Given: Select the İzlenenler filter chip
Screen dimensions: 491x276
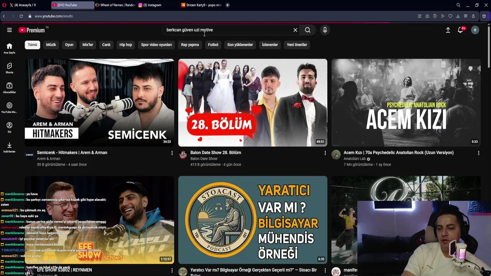Looking at the screenshot, I should click(x=270, y=44).
